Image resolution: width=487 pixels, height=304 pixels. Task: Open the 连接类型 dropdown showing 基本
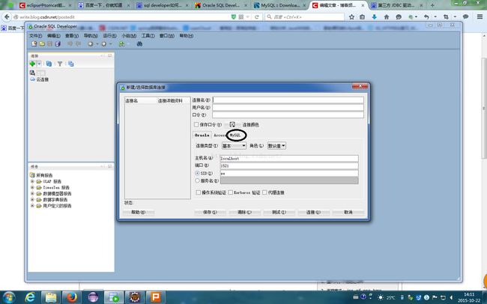pyautogui.click(x=234, y=145)
